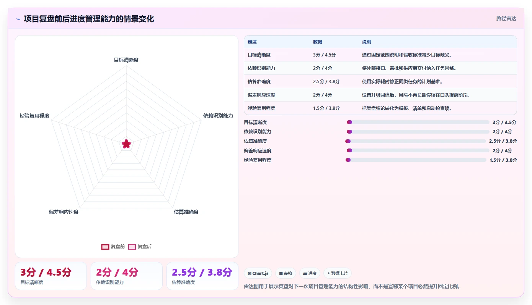Image resolution: width=532 pixels, height=305 pixels.
Task: Click description 通过固定范围说明和验收标准减少目标歧义
Action: 407,55
